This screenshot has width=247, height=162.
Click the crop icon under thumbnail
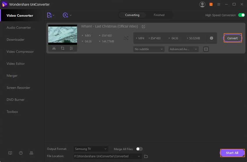pyautogui.click(x=62, y=48)
